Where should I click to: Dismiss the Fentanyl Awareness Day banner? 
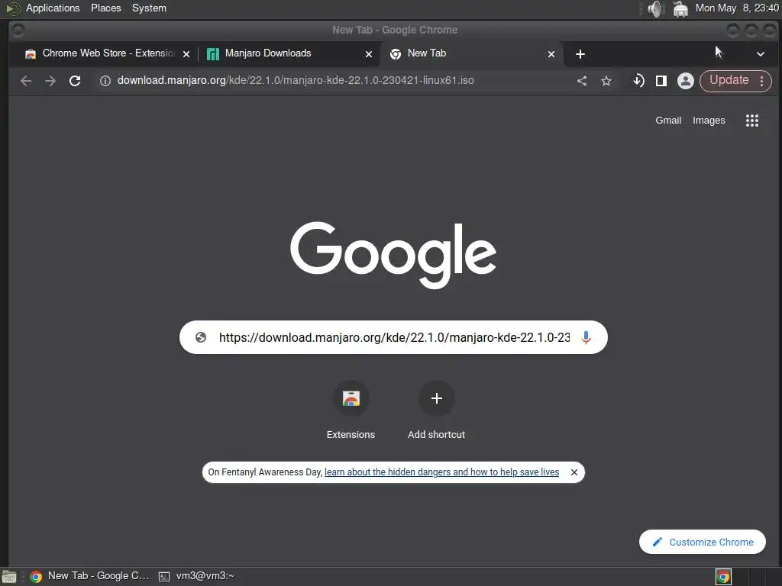(574, 472)
